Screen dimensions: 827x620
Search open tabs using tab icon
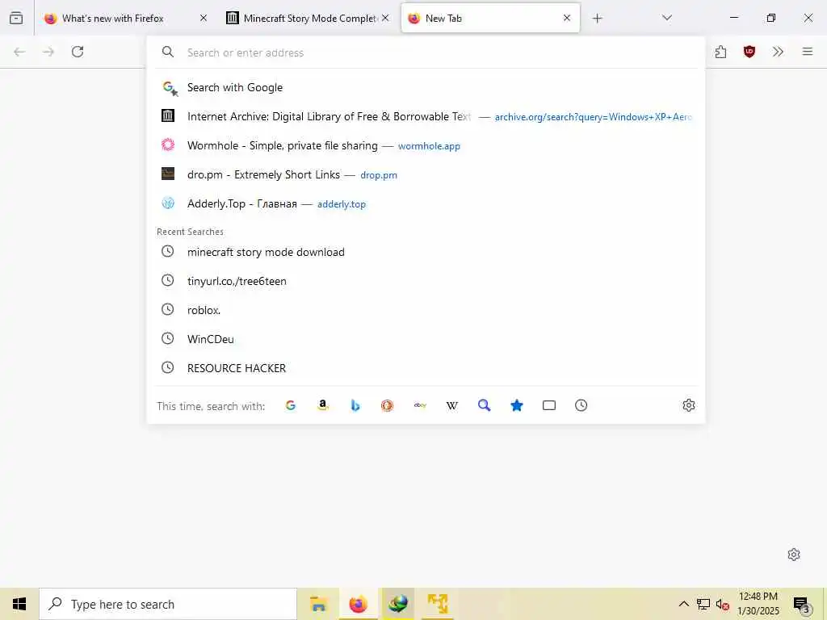point(549,405)
